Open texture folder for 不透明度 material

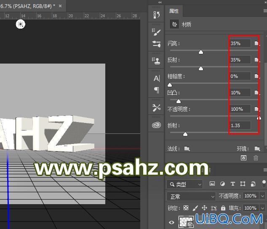tap(257, 109)
